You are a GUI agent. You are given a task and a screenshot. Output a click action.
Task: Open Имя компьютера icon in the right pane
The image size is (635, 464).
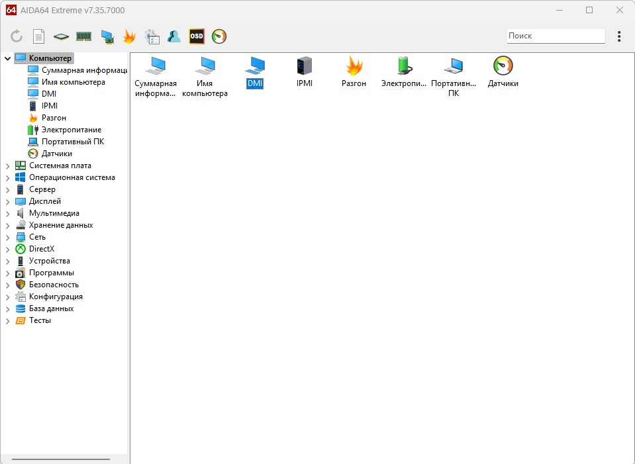click(x=205, y=77)
